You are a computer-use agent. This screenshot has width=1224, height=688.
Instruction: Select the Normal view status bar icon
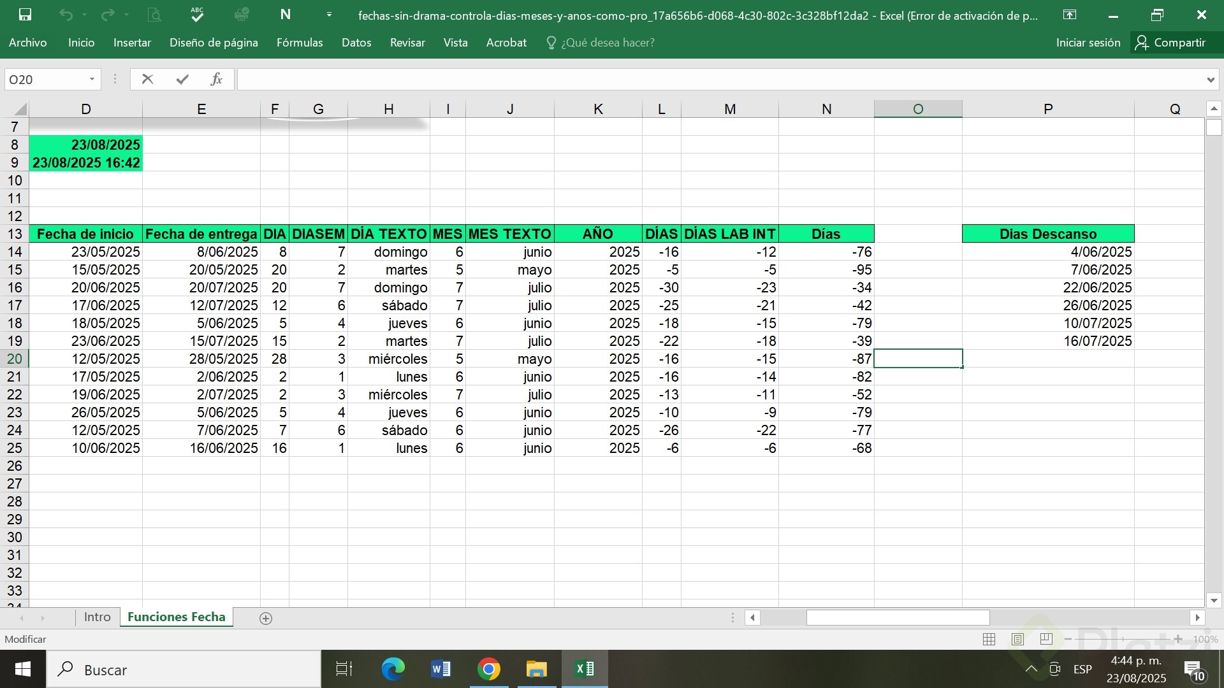989,639
